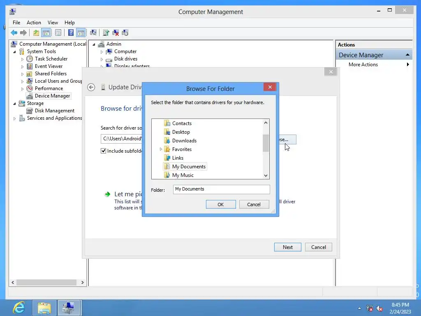
Task: Click Task Scheduler clock icon
Action: pyautogui.click(x=30, y=59)
